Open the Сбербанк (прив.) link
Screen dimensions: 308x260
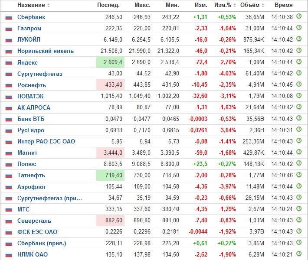[x=42, y=244]
